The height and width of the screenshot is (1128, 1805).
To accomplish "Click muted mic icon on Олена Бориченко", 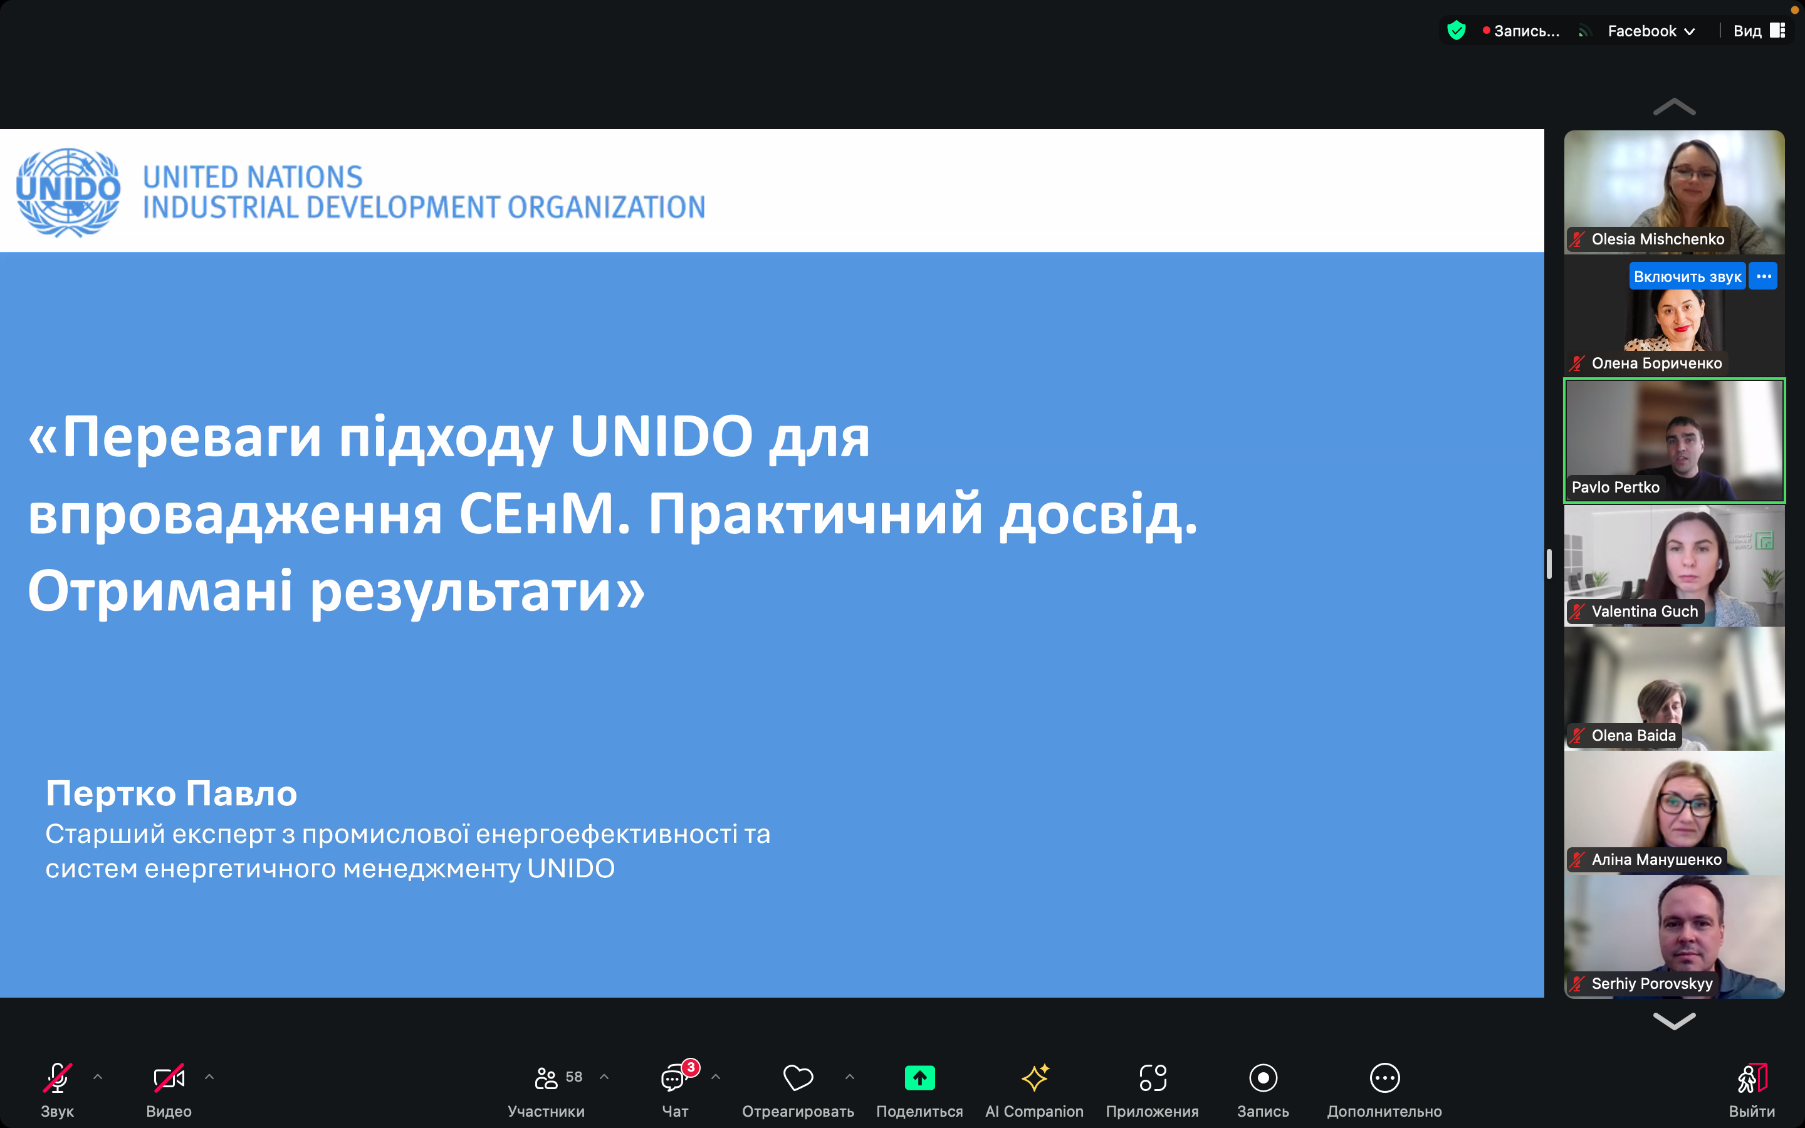I will pyautogui.click(x=1577, y=363).
